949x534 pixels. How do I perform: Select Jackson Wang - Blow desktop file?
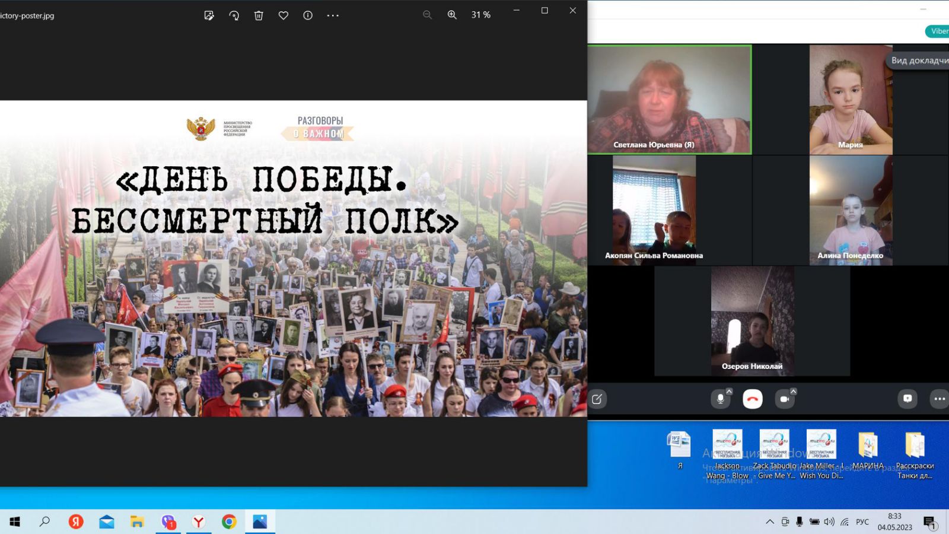point(727,454)
